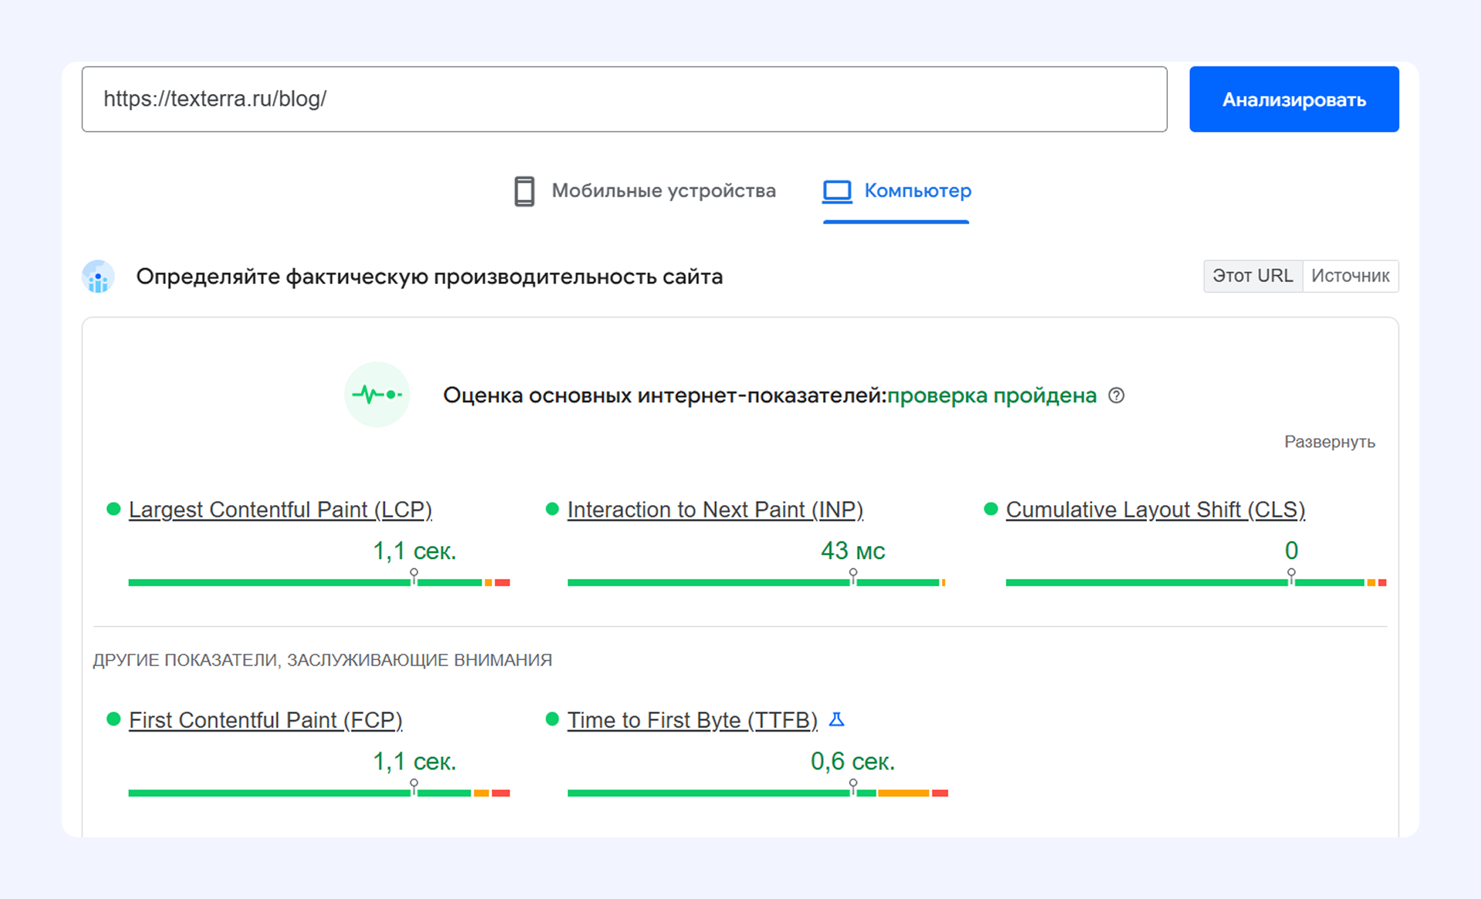Click the green dot beside CLS

991,509
